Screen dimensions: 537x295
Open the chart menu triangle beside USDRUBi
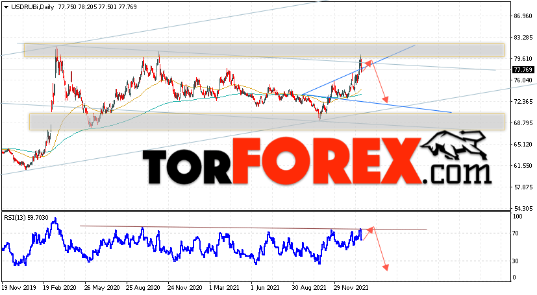6,7
